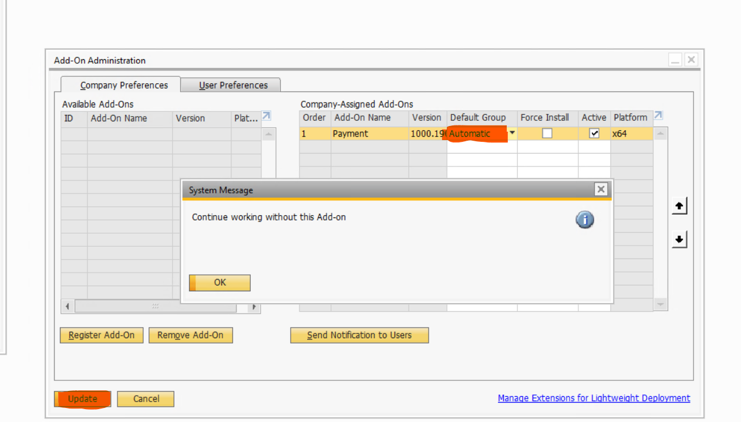Click Send Notification to Users button
The image size is (741, 422).
pos(359,335)
